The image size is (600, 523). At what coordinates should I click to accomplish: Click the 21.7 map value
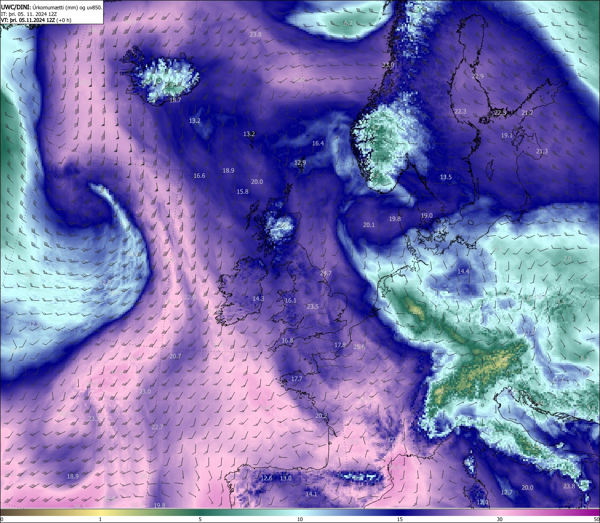[527, 113]
